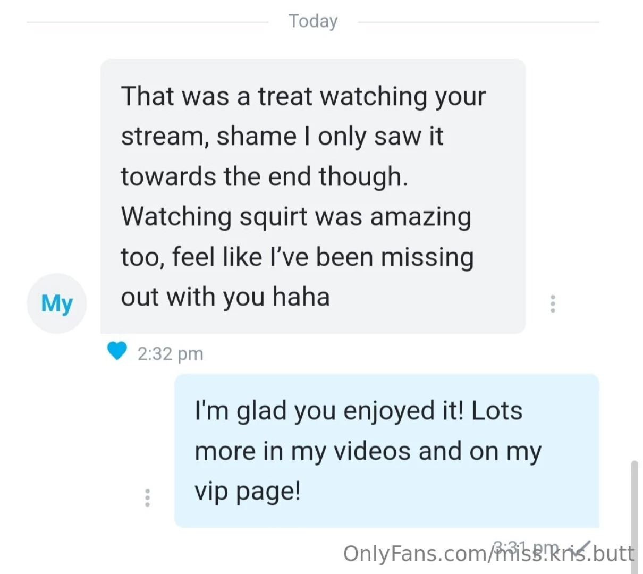This screenshot has width=643, height=574.
Task: Select the message about watching the stream
Action: click(x=312, y=196)
